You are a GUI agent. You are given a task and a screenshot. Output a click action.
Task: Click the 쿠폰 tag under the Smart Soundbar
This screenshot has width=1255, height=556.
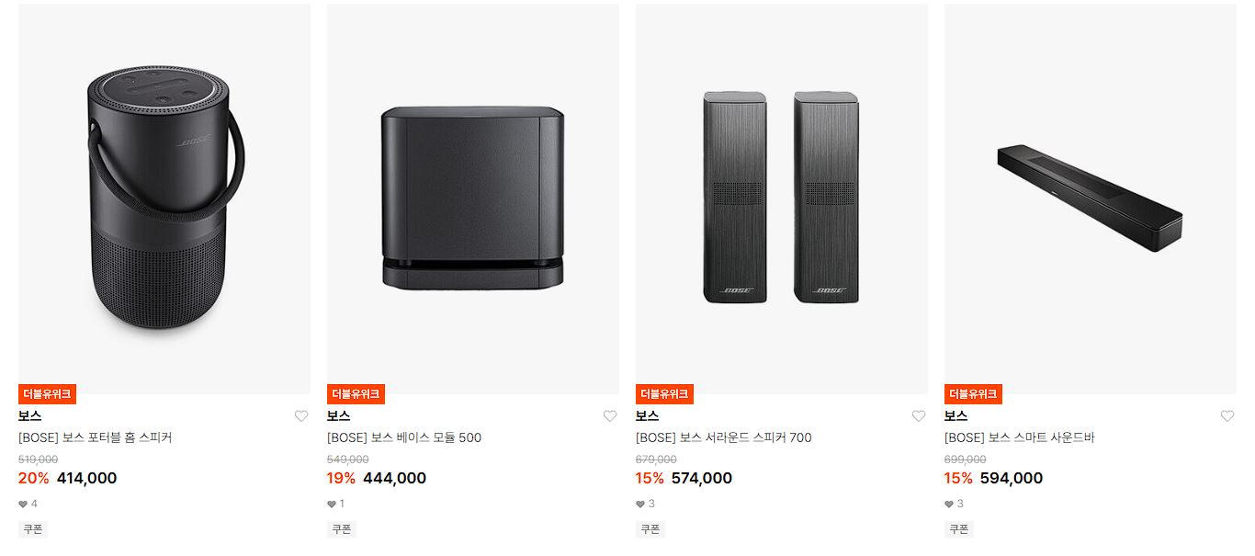pyautogui.click(x=959, y=529)
